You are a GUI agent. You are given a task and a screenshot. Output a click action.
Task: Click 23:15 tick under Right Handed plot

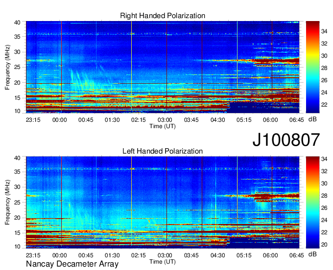(x=33, y=120)
